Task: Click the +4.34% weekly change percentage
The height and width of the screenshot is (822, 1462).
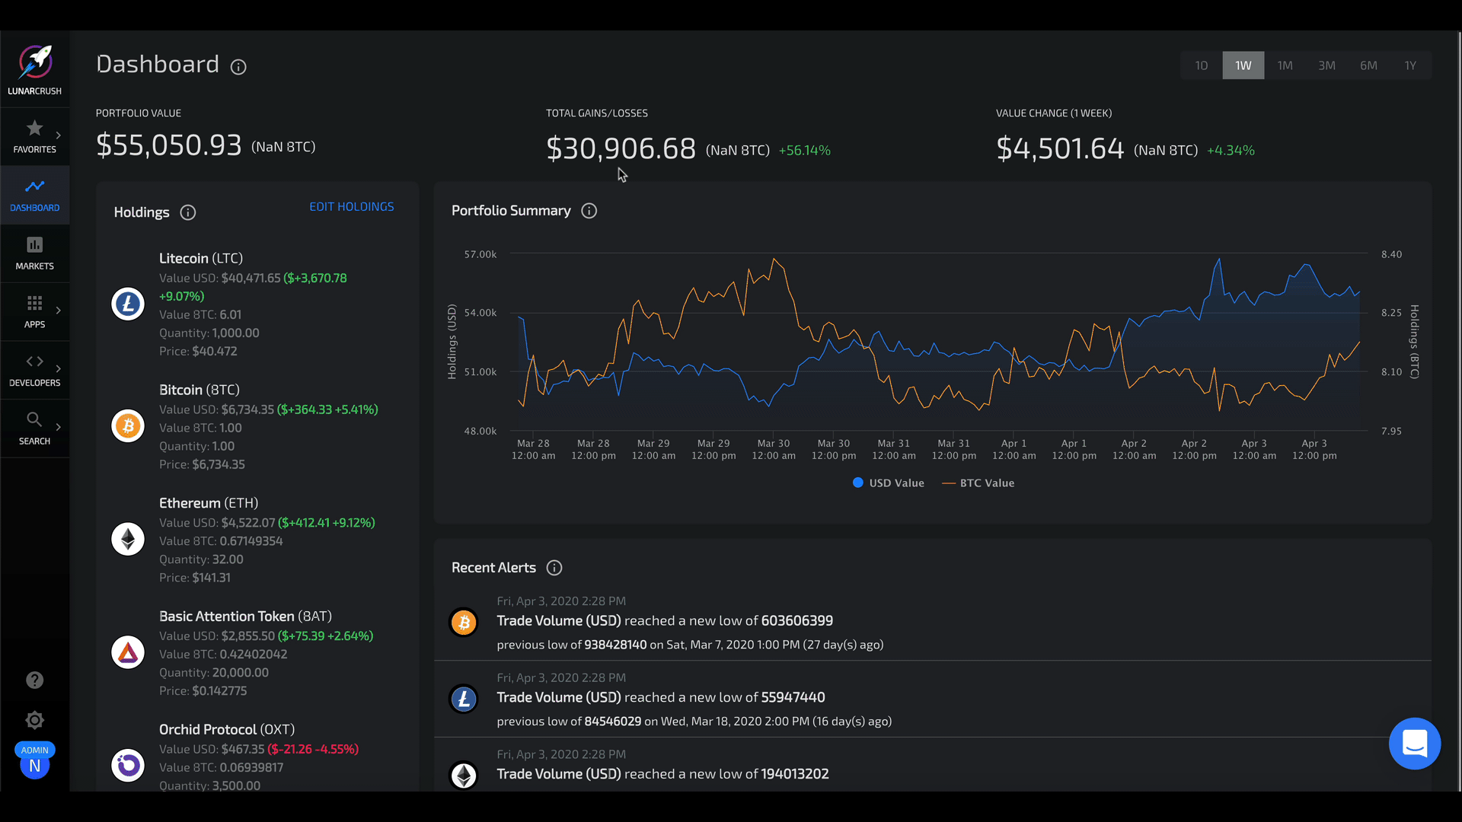Action: [1231, 151]
